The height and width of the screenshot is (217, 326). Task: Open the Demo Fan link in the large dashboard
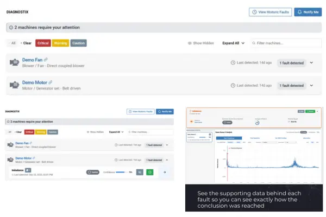(x=32, y=60)
